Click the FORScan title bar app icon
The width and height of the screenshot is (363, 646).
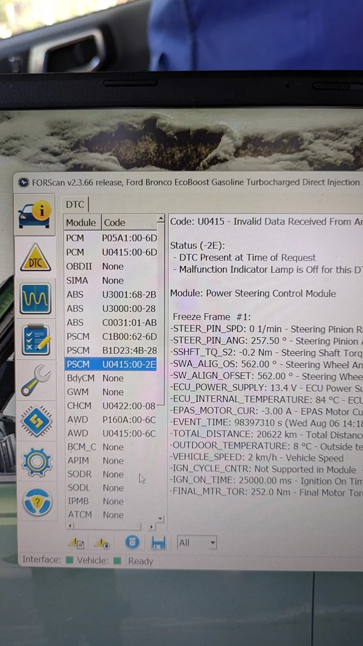click(x=23, y=182)
